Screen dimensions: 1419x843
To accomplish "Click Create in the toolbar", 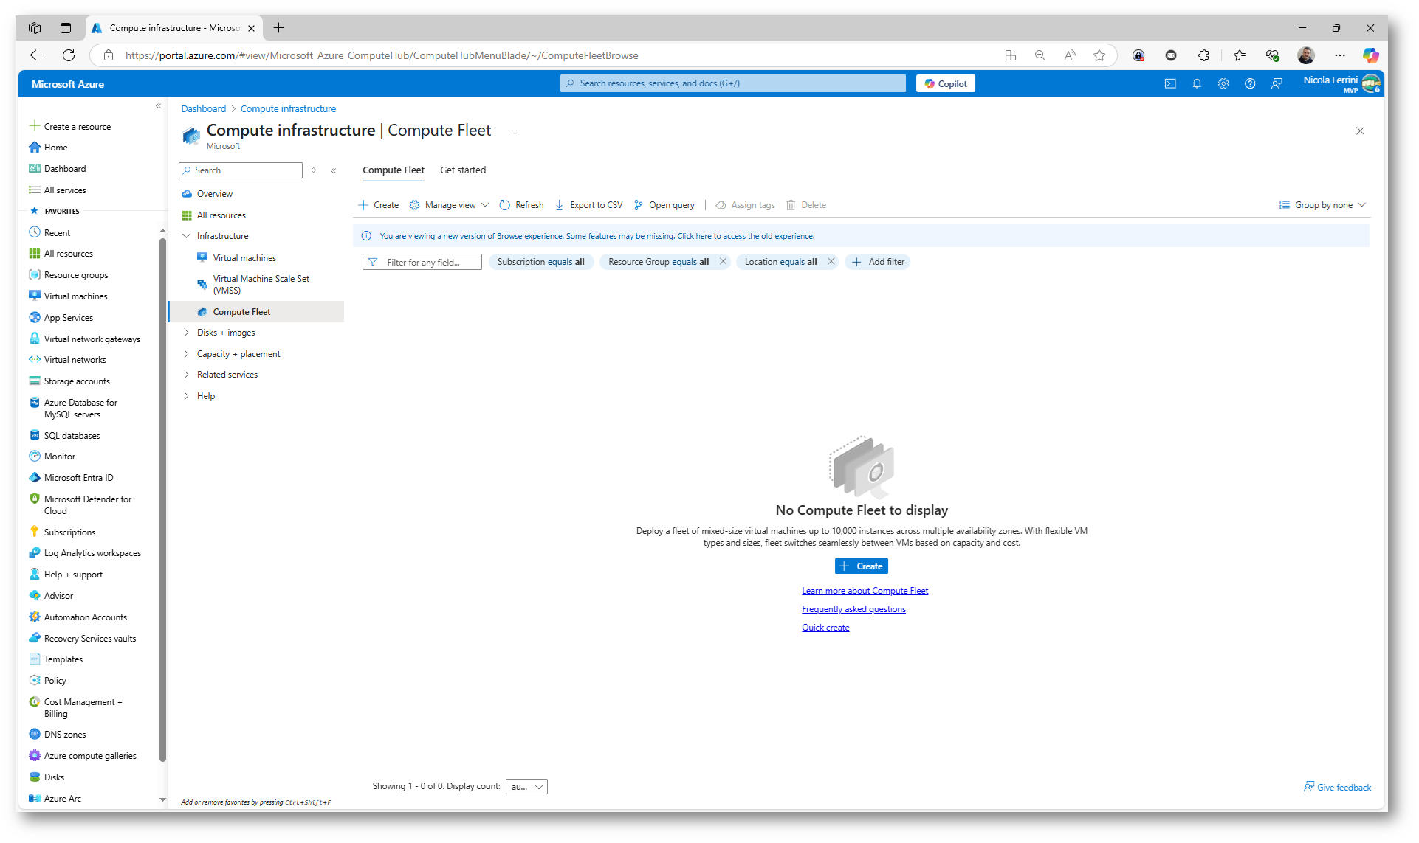I will tap(378, 205).
